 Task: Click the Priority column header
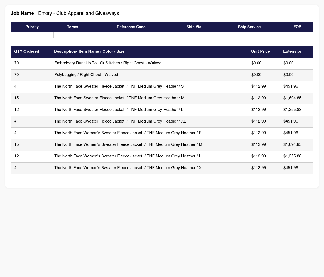tap(32, 27)
